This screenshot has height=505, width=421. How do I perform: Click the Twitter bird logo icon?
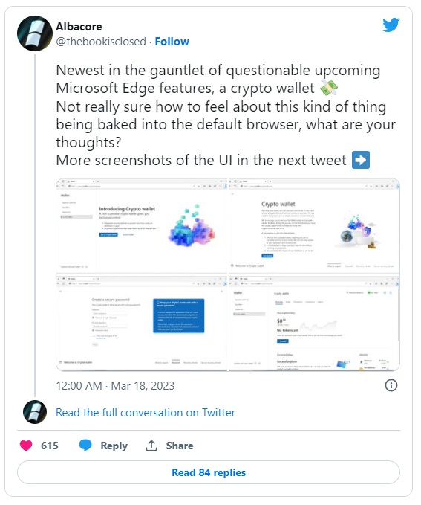tap(391, 25)
